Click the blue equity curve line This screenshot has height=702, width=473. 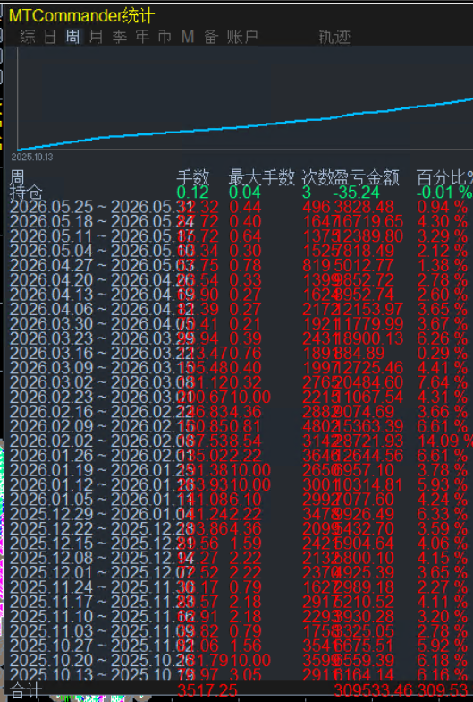245,125
